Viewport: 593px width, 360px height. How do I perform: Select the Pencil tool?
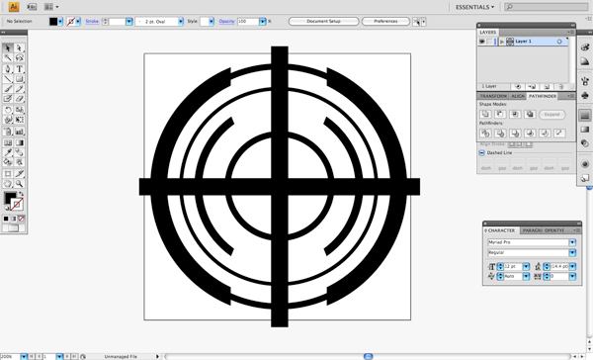20,89
